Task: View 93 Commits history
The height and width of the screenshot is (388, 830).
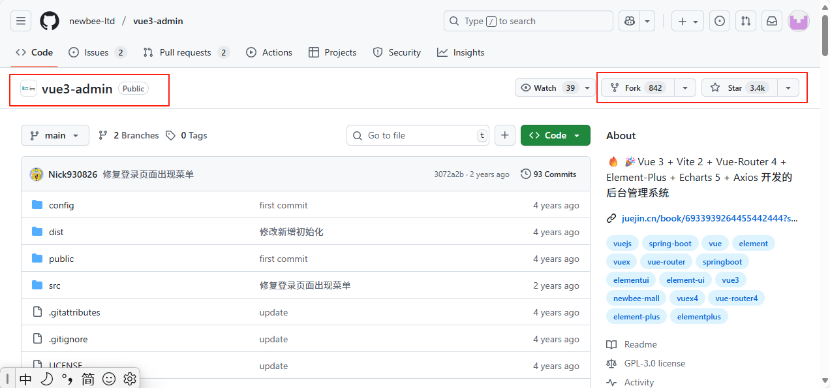Action: point(548,174)
